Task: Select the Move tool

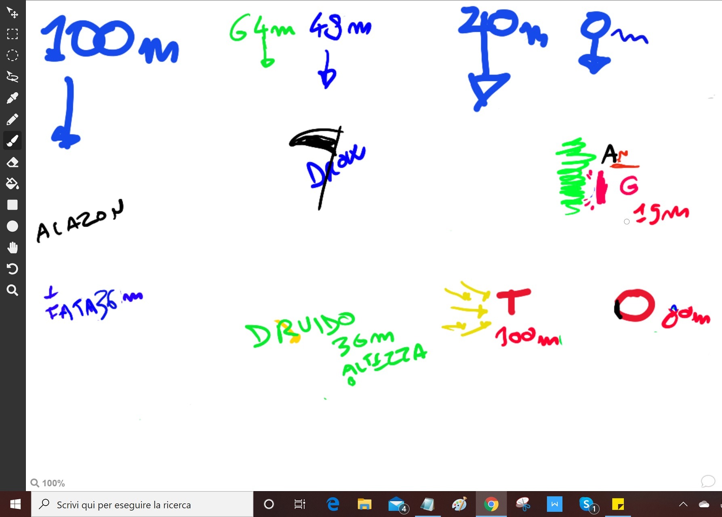Action: [x=13, y=13]
